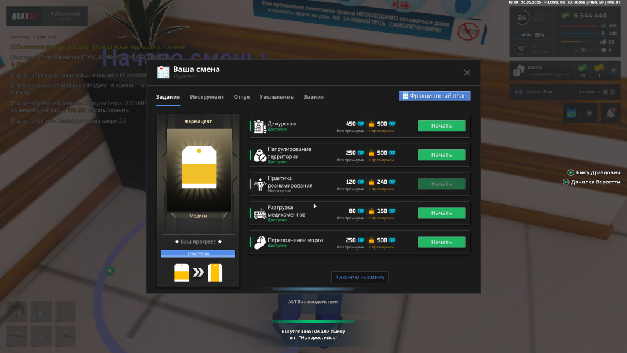Open the calendar icon in the HUD
The image size is (627, 353).
(570, 113)
